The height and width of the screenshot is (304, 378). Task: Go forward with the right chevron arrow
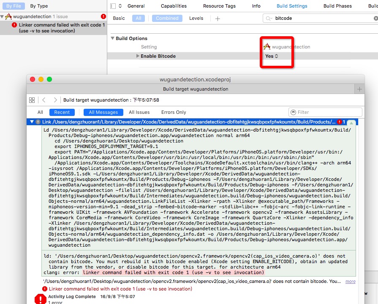[55, 100]
